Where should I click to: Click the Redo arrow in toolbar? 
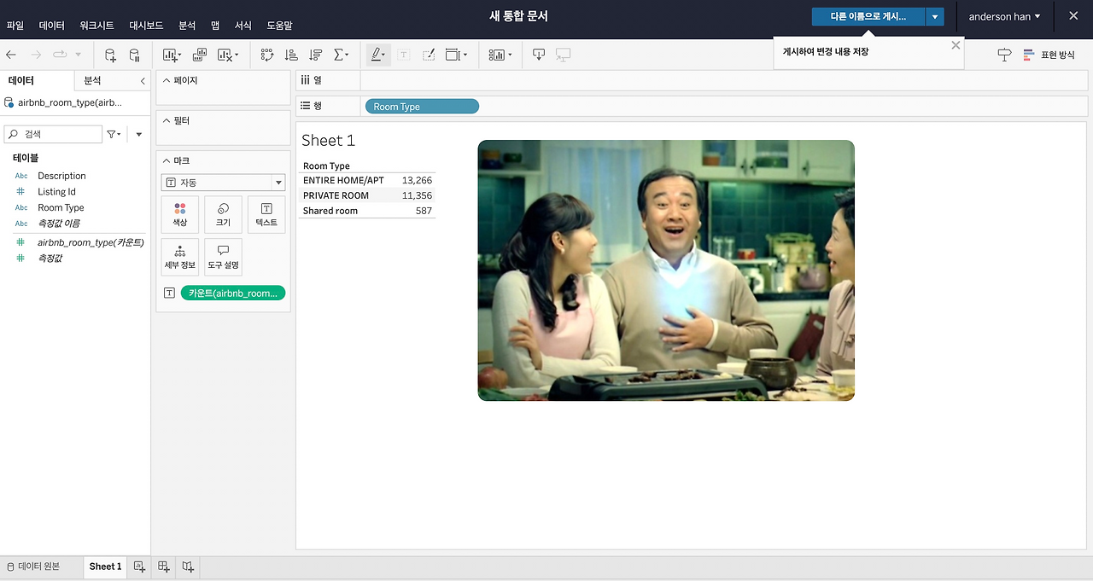point(36,55)
